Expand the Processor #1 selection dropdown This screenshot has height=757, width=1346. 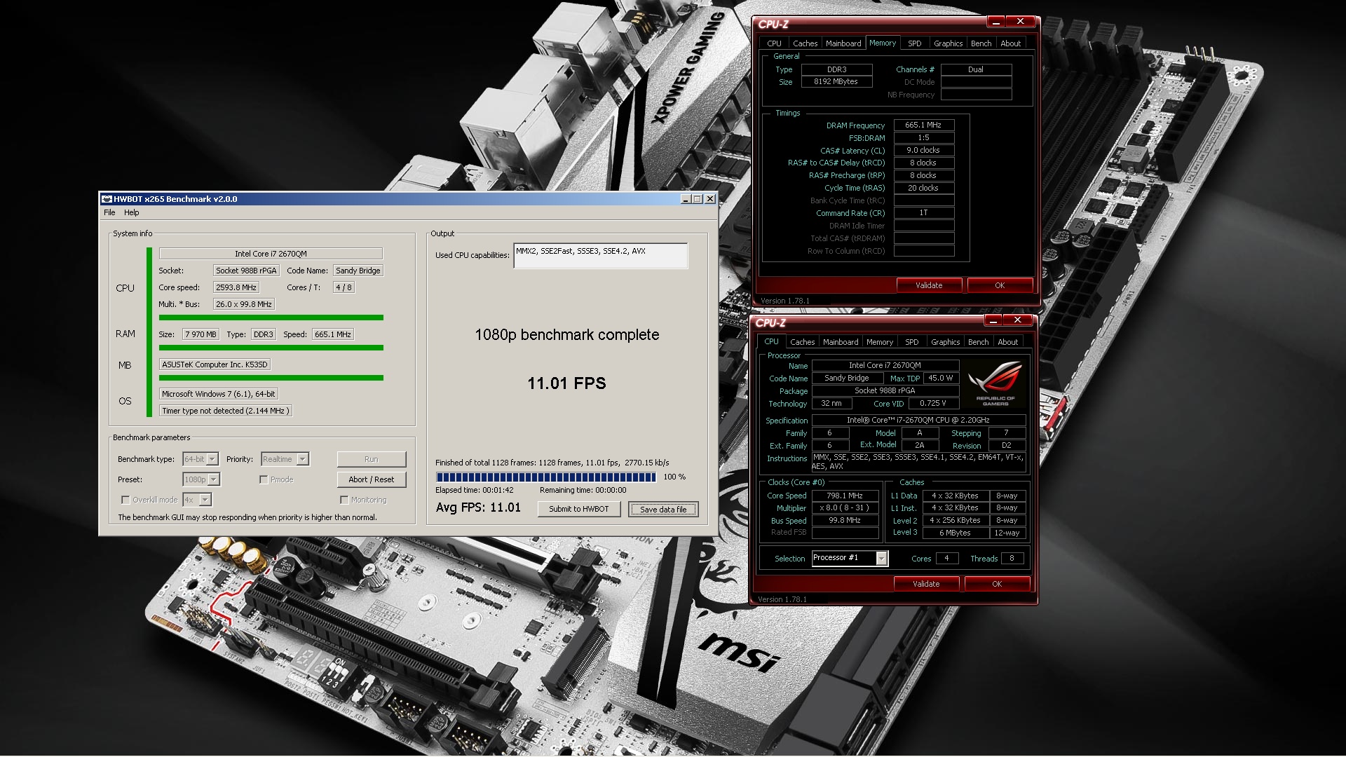(882, 559)
